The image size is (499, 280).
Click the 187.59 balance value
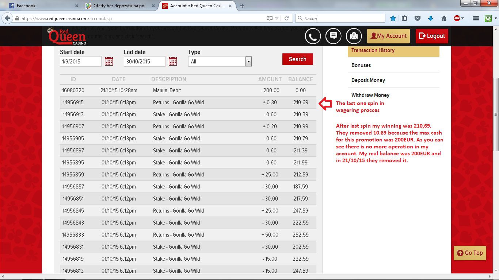[301, 187]
